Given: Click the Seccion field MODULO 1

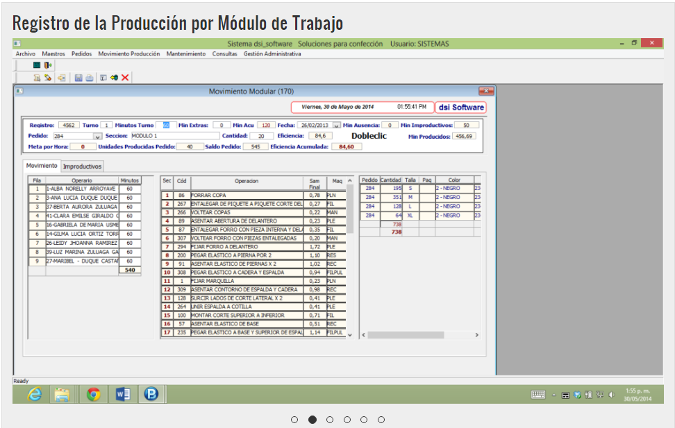Looking at the screenshot, I should coord(175,136).
